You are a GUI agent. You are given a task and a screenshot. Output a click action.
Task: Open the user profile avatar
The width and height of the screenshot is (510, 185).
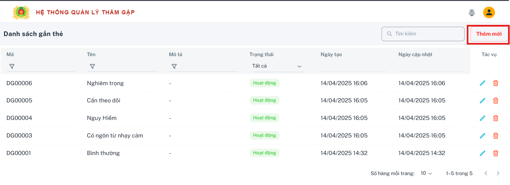[x=489, y=12]
